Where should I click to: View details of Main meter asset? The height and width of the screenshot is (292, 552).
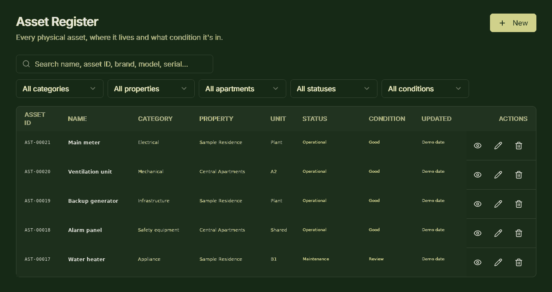pos(478,146)
